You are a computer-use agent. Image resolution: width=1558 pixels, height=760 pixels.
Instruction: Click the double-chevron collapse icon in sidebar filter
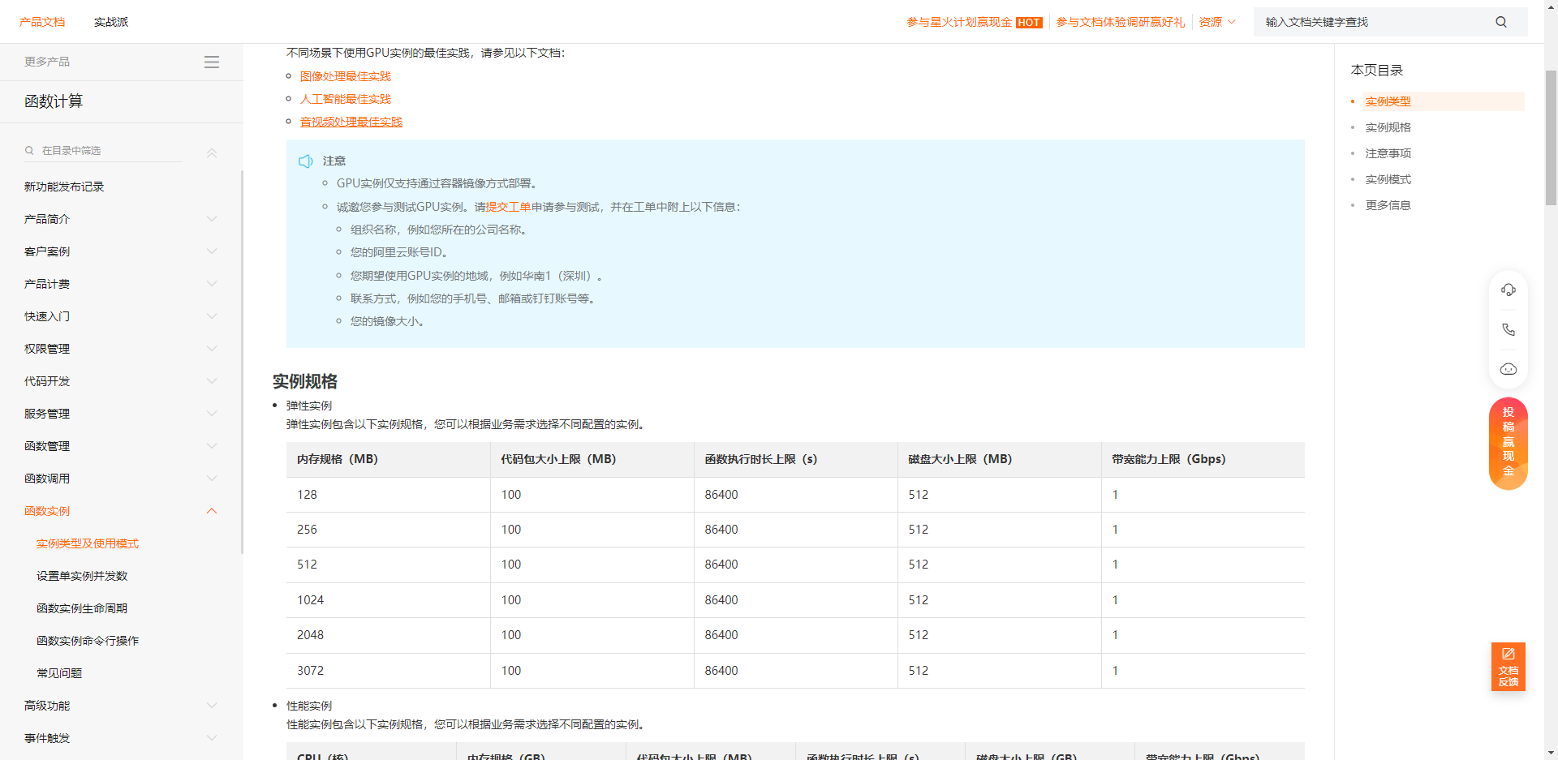[x=212, y=152]
